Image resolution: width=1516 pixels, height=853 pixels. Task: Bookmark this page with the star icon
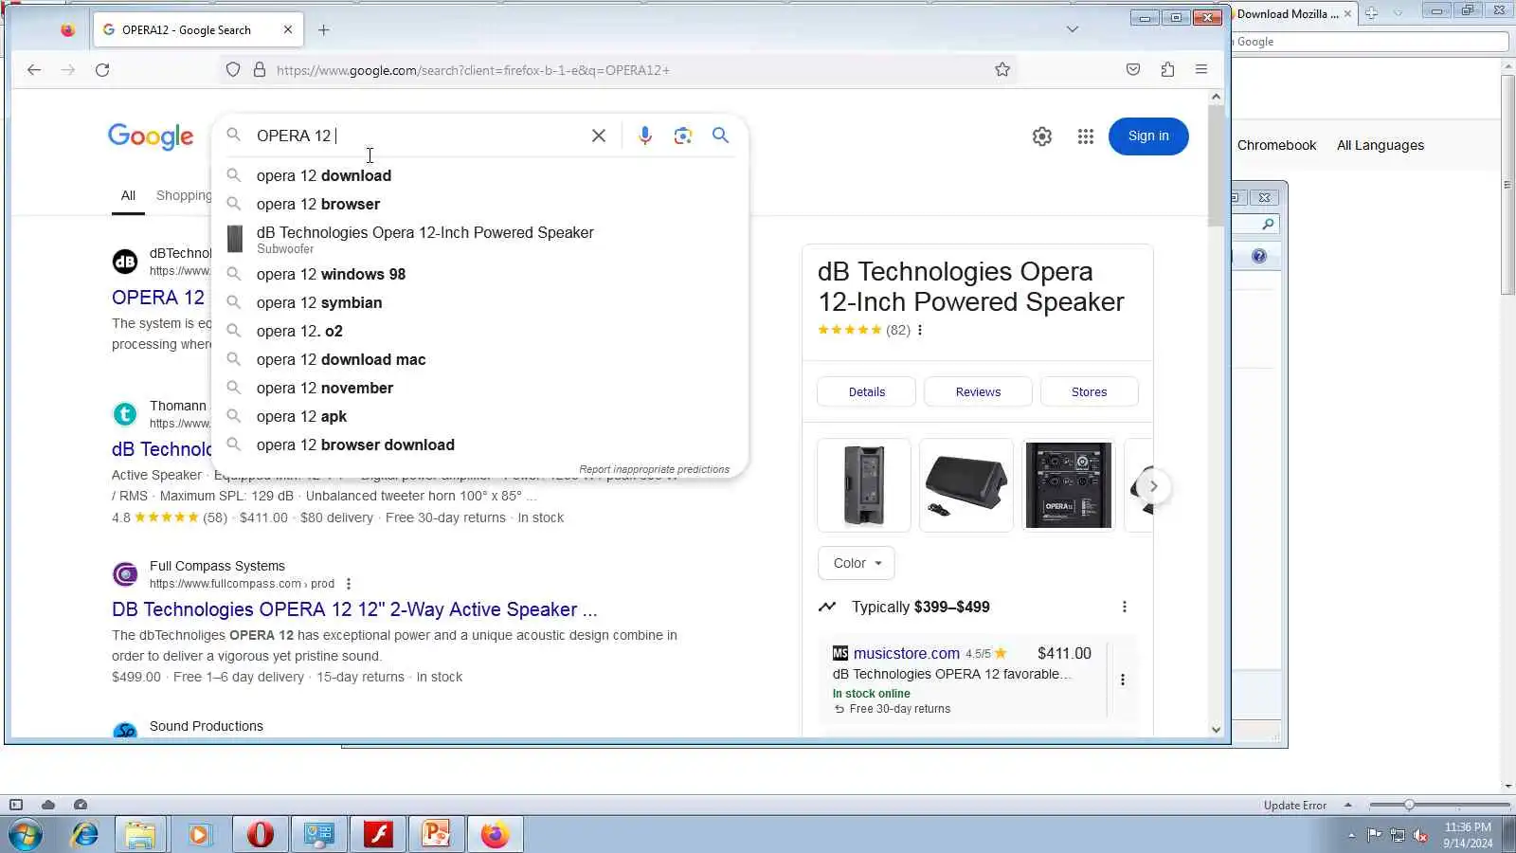coord(1002,69)
